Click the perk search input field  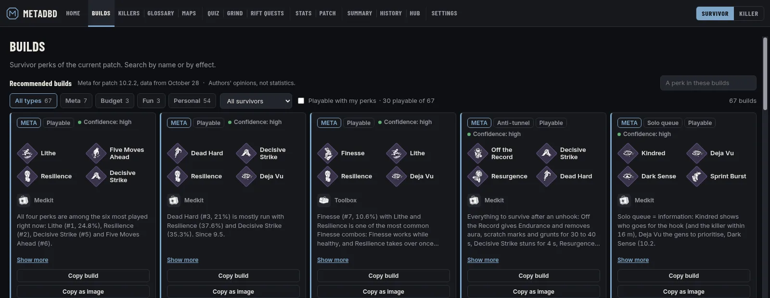click(x=708, y=83)
